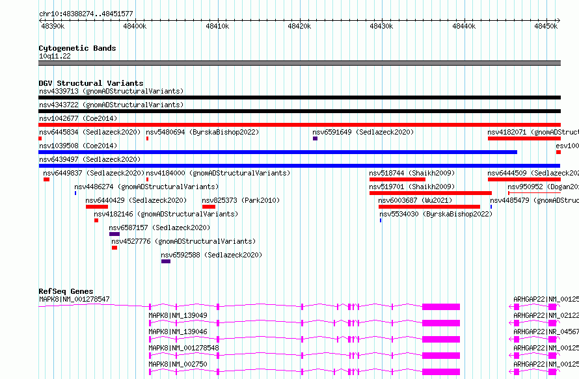Click the nsv4485479 variant label
The height and width of the screenshot is (379, 579).
click(534, 200)
